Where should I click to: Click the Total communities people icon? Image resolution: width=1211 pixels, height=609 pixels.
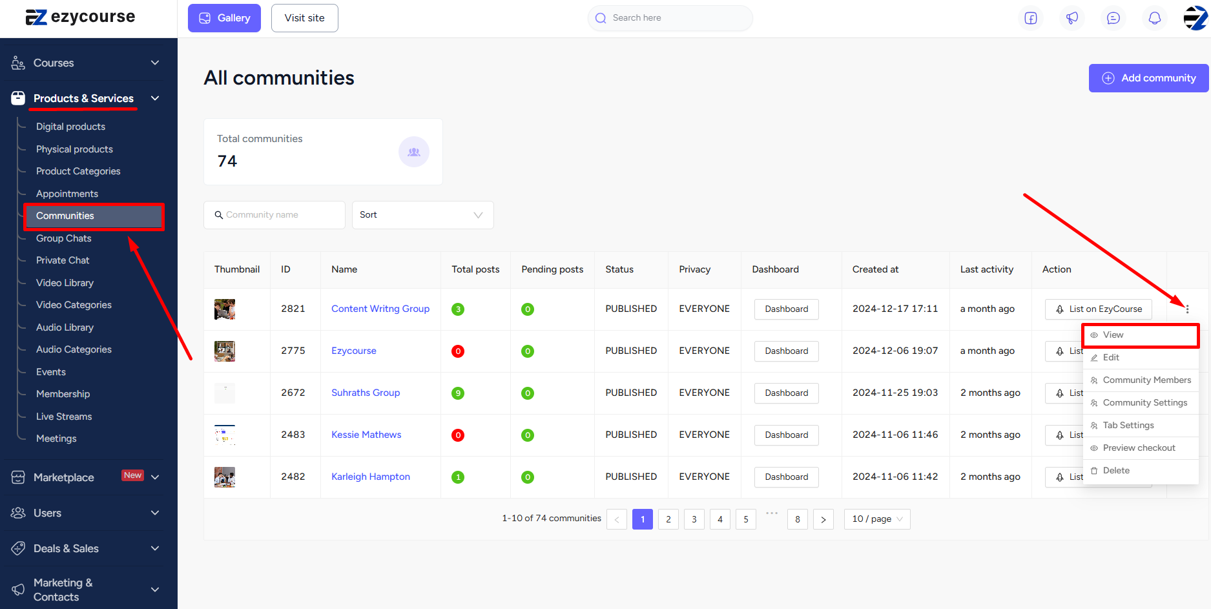tap(414, 152)
